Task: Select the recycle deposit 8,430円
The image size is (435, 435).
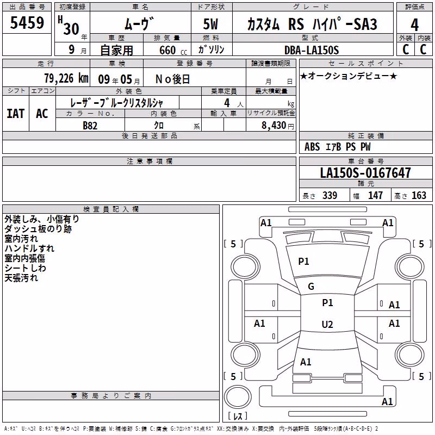Action: click(278, 126)
